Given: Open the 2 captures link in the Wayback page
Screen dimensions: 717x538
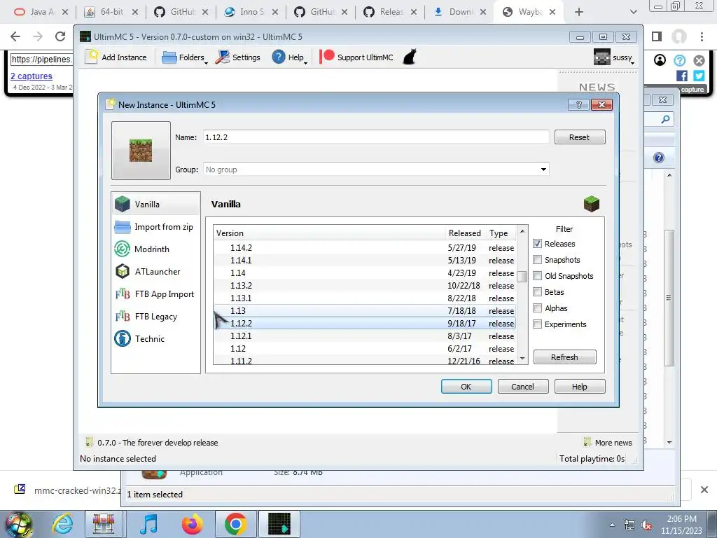Looking at the screenshot, I should pyautogui.click(x=32, y=76).
